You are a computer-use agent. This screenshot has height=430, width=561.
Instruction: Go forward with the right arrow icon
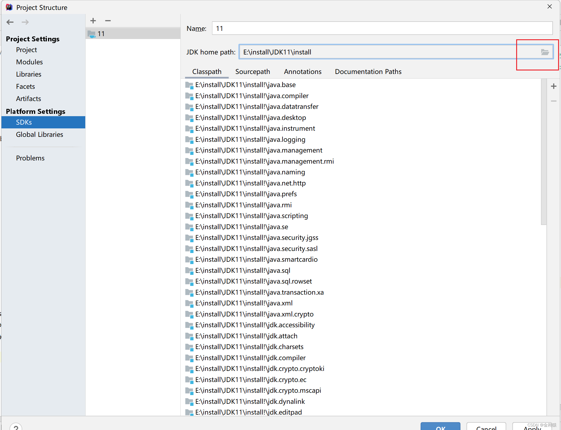[25, 22]
